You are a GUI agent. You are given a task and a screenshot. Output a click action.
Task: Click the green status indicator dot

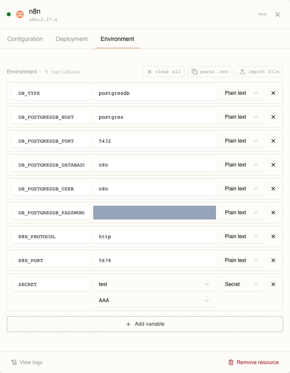(x=9, y=14)
